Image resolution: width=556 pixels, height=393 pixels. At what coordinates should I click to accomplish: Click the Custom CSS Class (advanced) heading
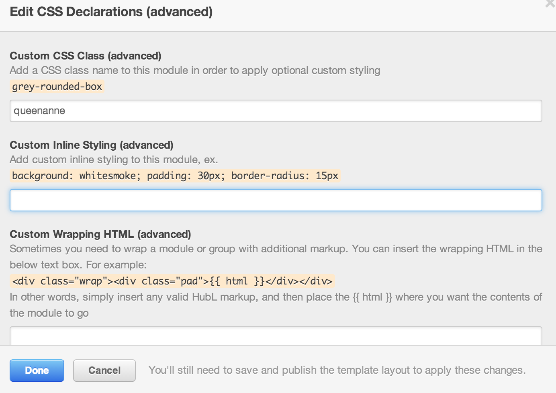click(x=86, y=56)
